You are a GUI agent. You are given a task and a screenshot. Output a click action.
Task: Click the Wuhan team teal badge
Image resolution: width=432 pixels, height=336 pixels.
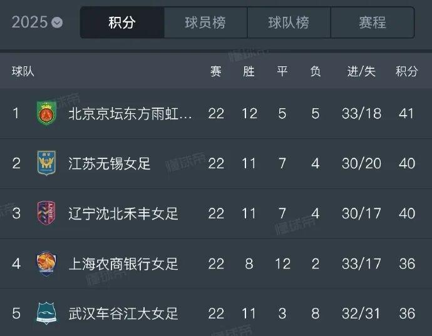click(46, 313)
